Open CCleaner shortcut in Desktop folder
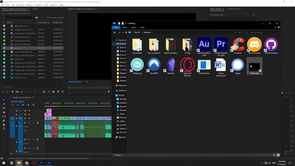 (x=238, y=46)
